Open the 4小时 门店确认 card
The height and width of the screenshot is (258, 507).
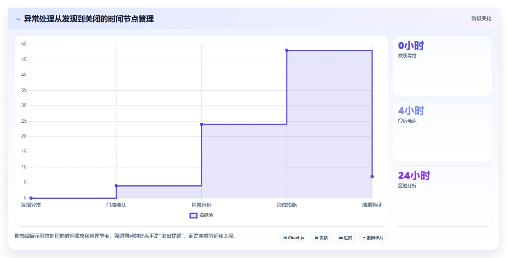tap(442, 131)
